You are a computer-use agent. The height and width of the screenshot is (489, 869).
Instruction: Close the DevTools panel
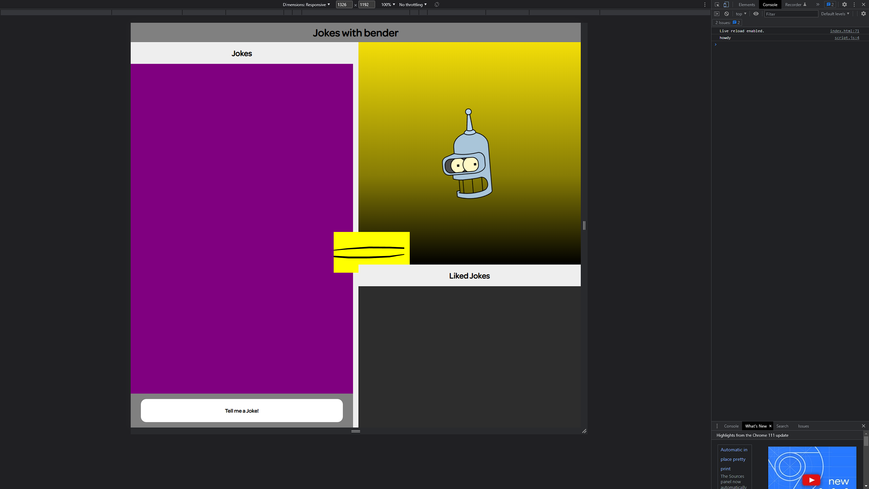pyautogui.click(x=863, y=4)
